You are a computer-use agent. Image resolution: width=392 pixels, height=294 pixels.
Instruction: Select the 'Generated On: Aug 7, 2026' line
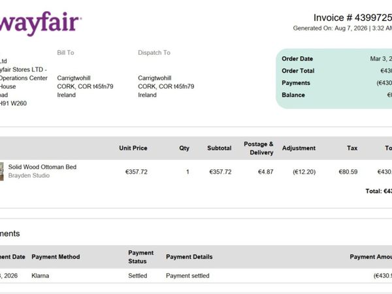coord(342,28)
